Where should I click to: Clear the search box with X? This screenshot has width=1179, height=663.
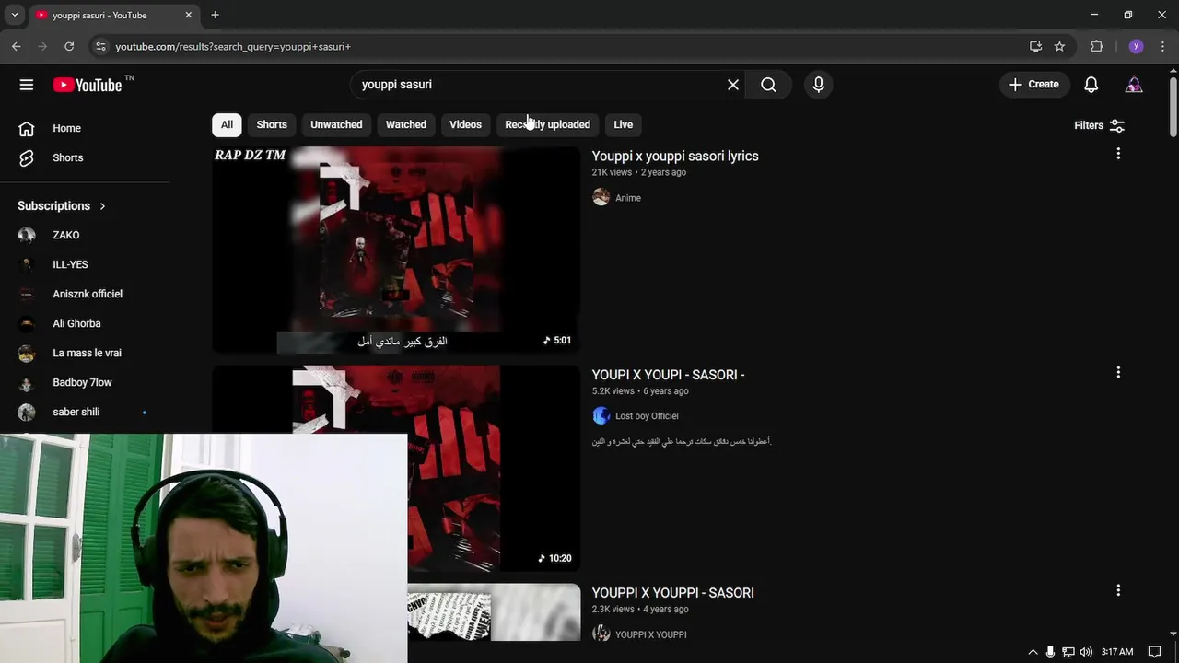pos(733,85)
